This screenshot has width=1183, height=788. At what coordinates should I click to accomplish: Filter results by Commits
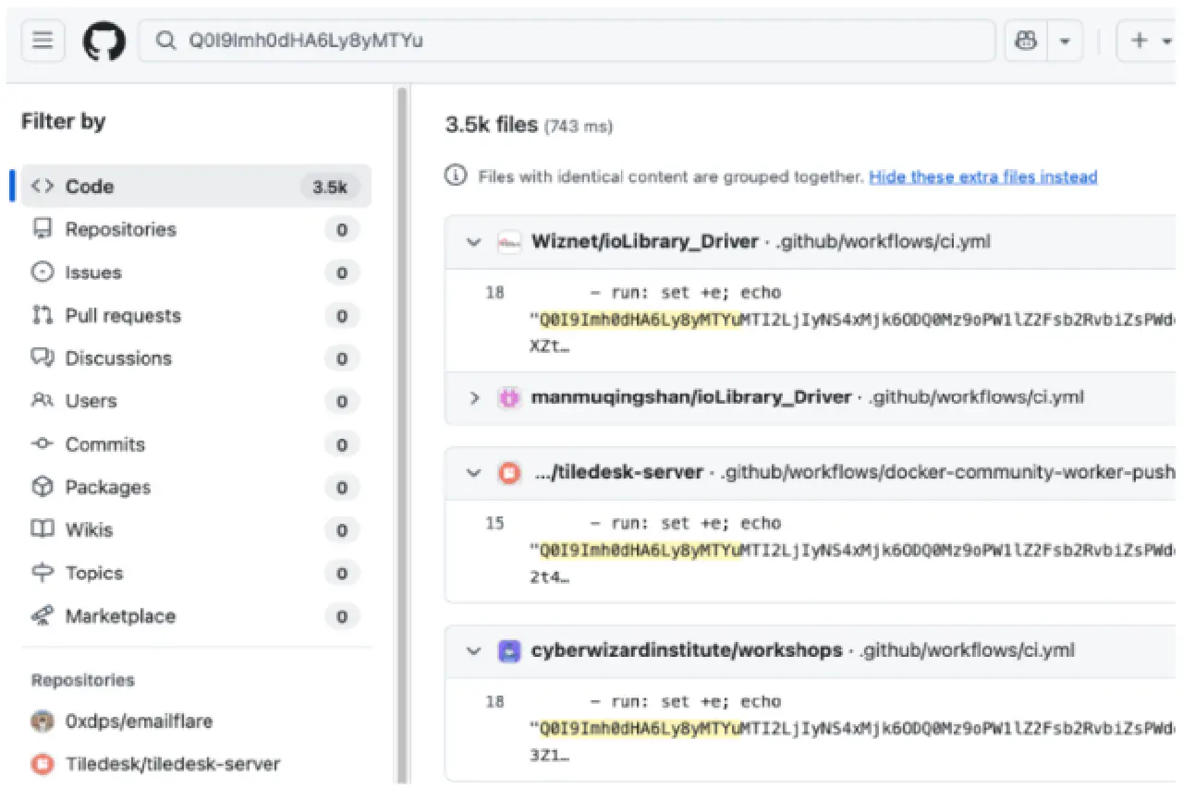coord(196,444)
